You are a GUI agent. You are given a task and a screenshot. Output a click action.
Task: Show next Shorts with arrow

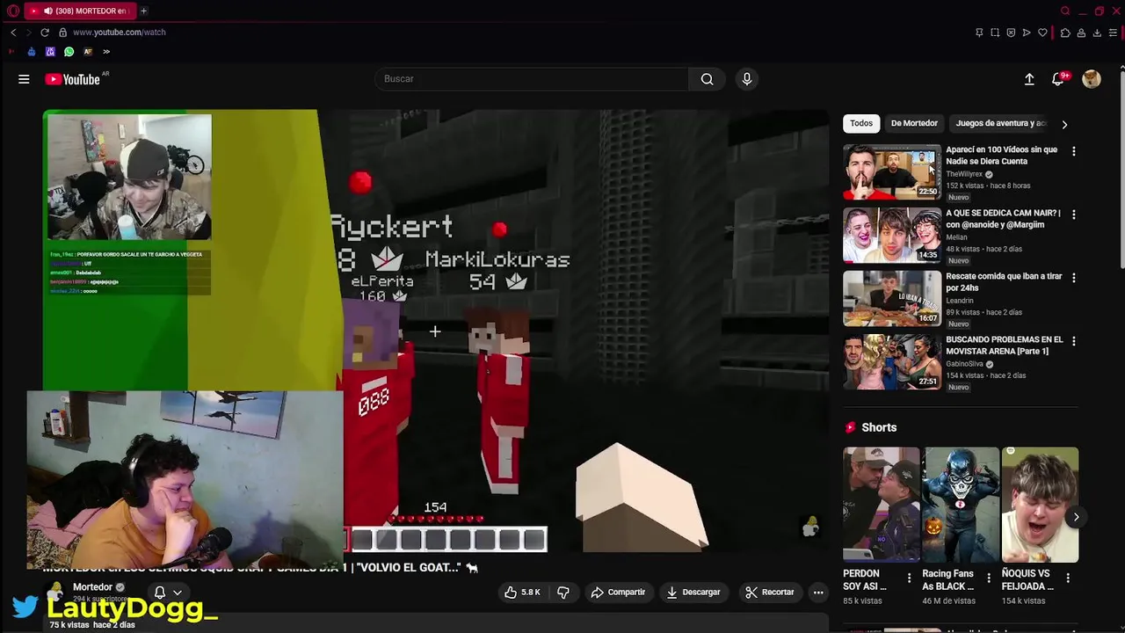(x=1076, y=517)
